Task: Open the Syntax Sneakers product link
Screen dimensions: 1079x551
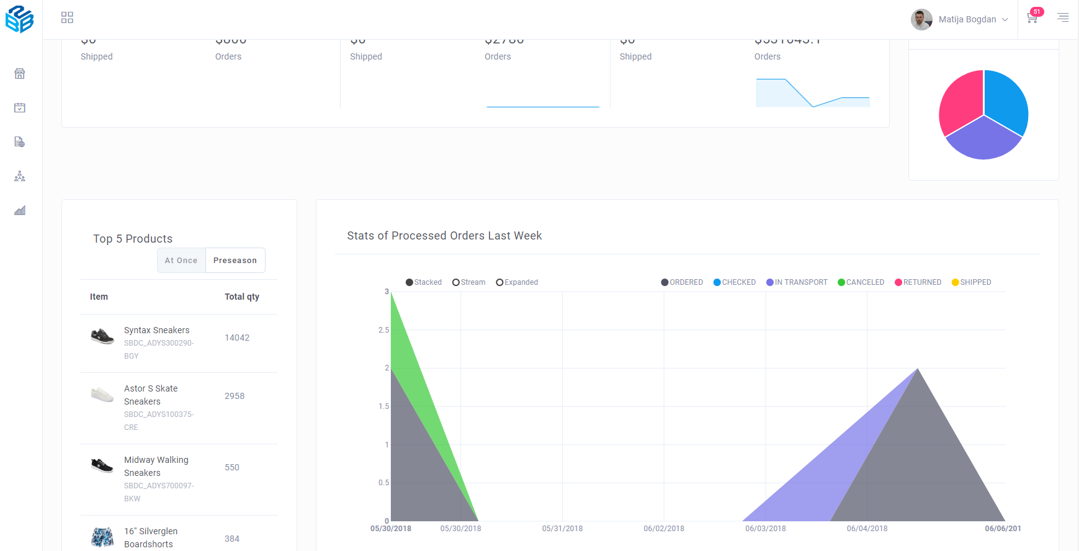Action: point(156,330)
